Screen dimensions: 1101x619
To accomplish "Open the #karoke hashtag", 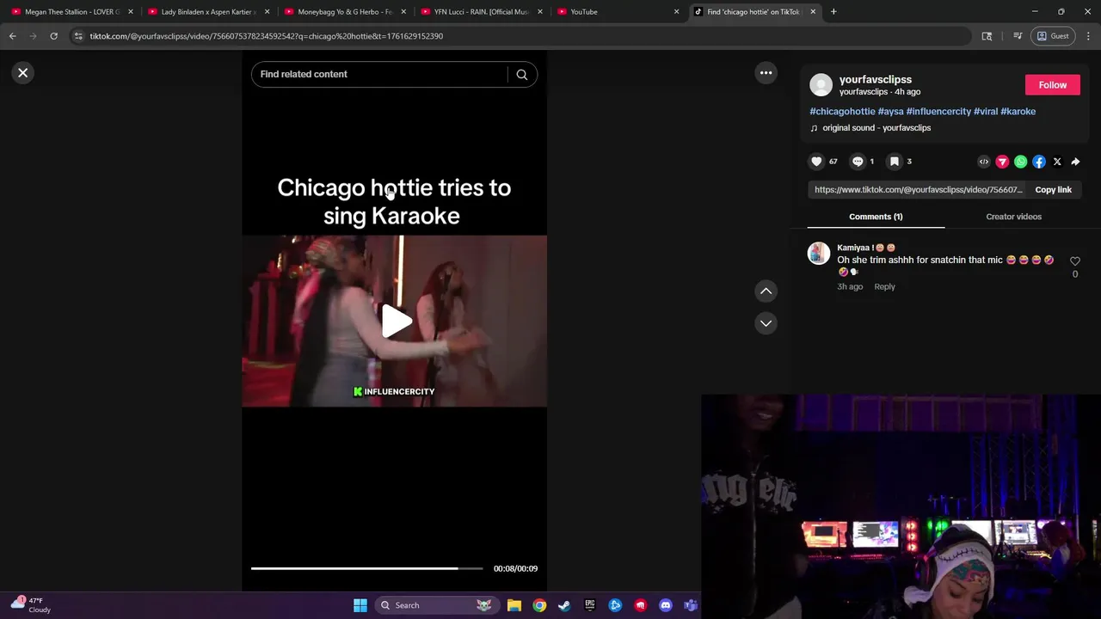I will tap(1018, 112).
